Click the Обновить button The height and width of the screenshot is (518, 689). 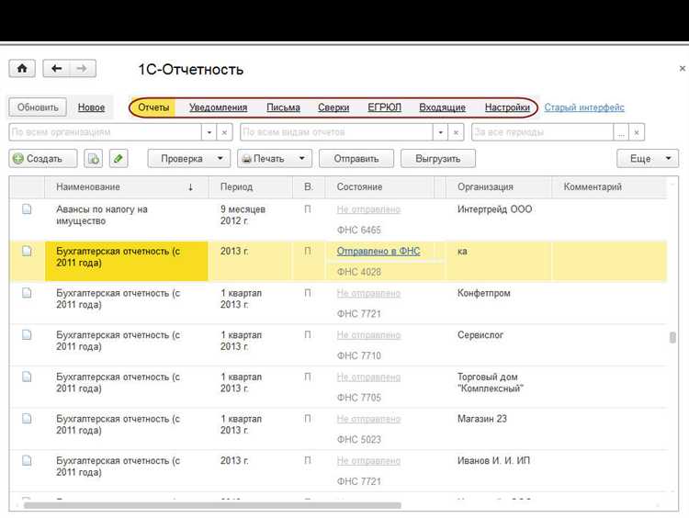[x=38, y=107]
